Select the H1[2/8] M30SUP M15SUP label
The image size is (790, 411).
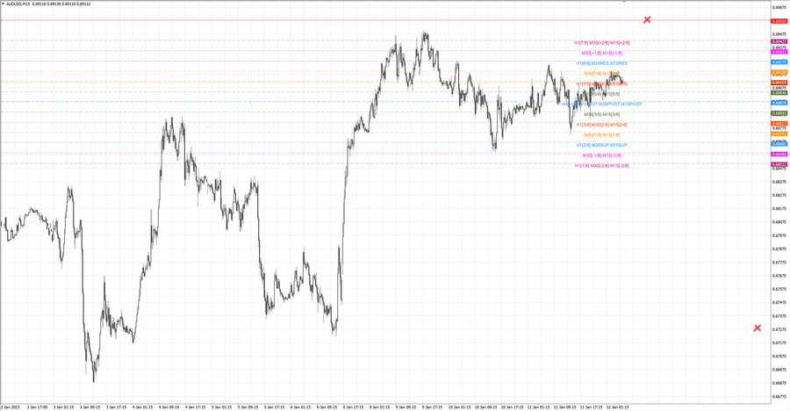pyautogui.click(x=601, y=145)
